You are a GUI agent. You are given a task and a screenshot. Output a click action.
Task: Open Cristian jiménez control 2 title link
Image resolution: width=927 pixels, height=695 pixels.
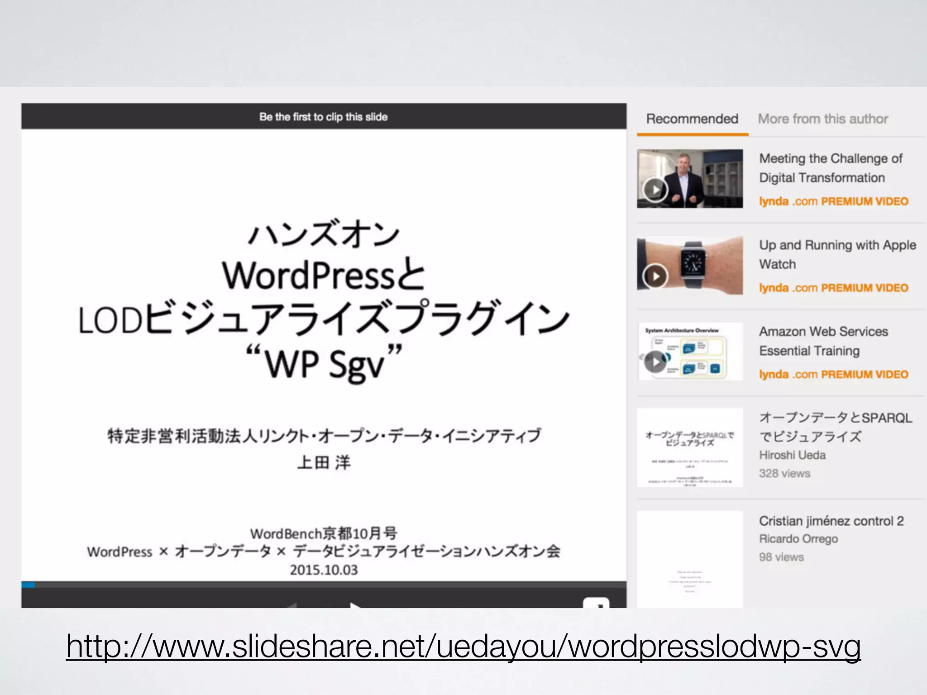831,521
